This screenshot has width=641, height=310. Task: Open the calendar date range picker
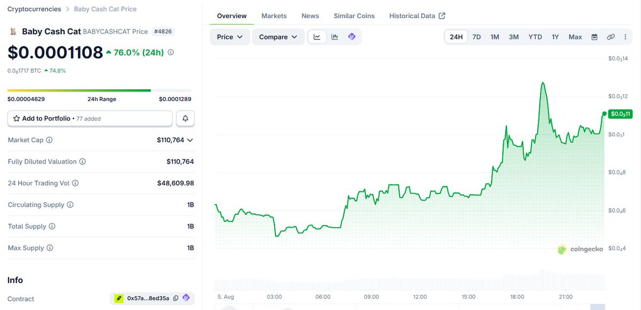594,37
